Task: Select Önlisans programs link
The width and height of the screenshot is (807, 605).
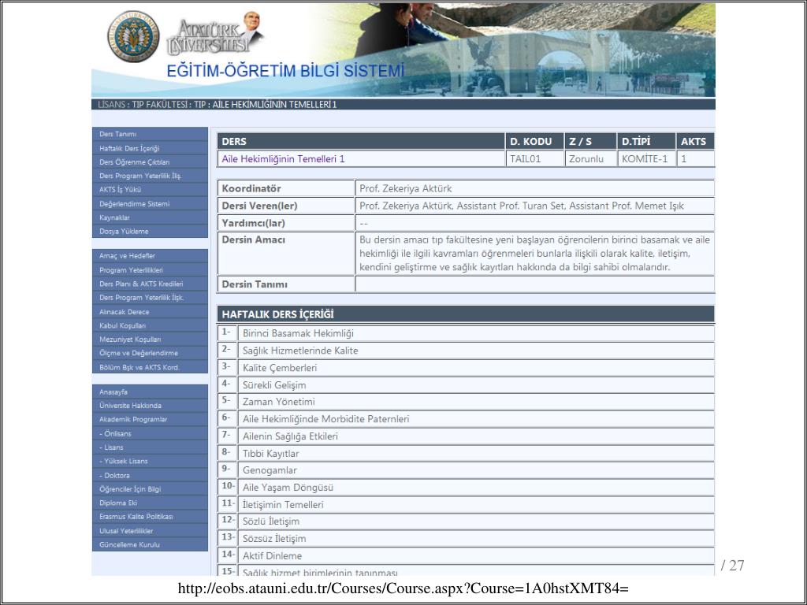Action: point(150,434)
